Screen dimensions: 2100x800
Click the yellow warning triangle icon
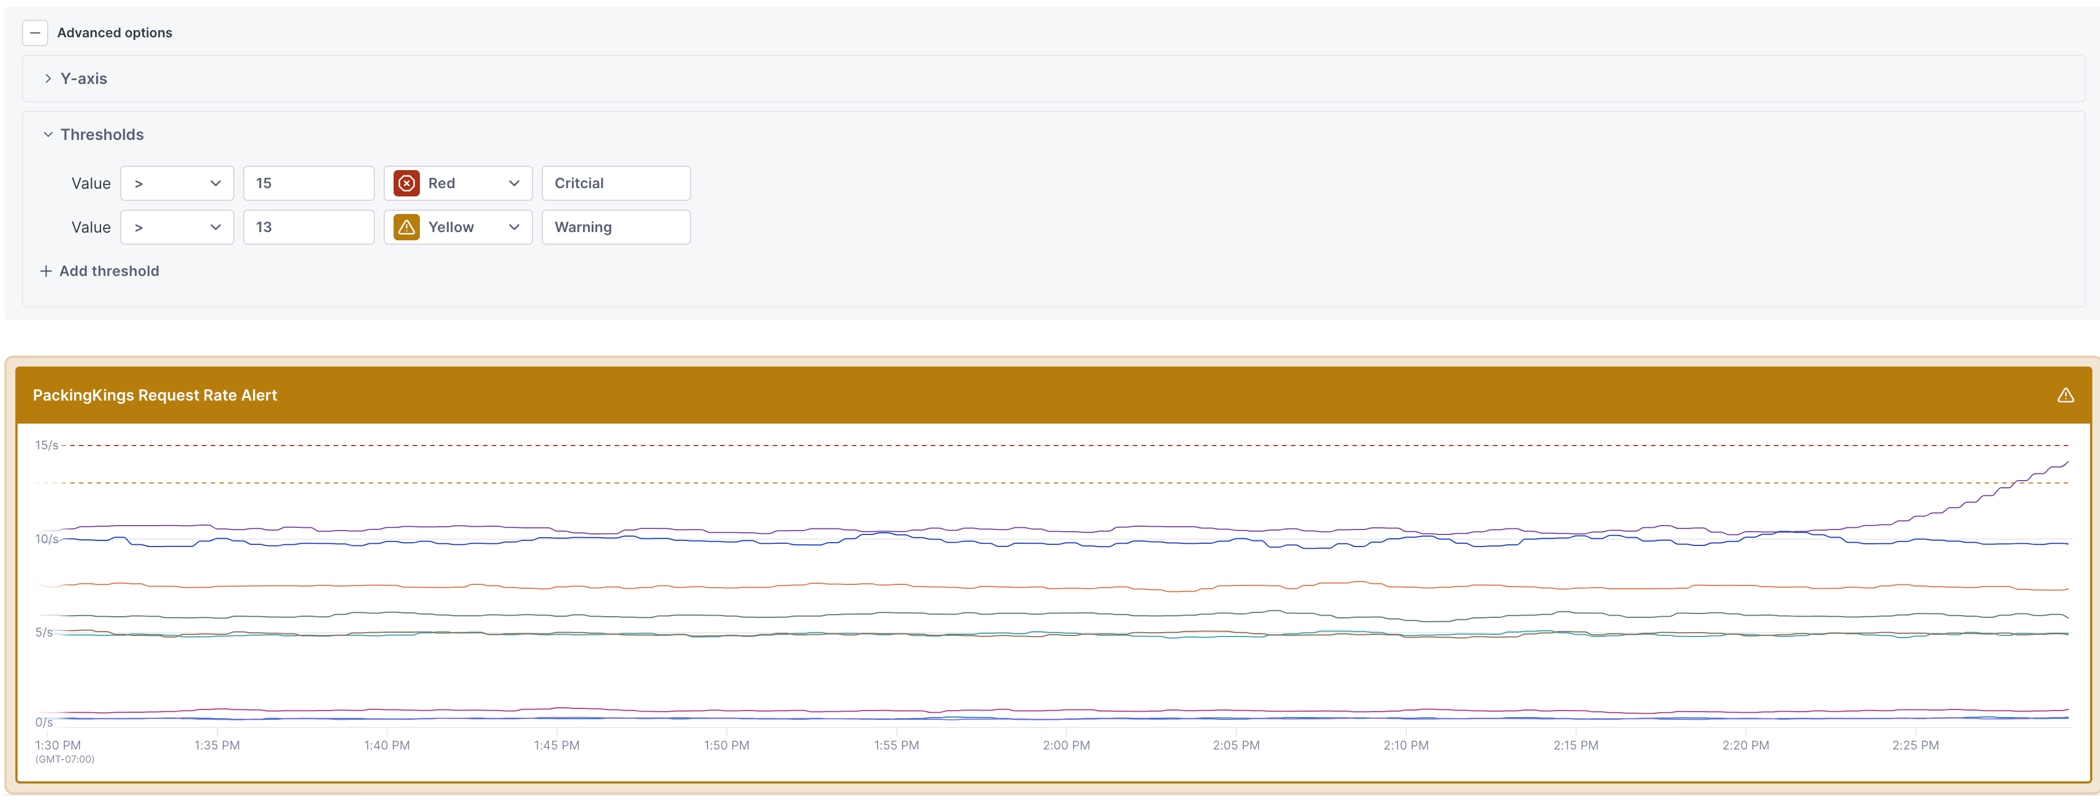click(407, 227)
